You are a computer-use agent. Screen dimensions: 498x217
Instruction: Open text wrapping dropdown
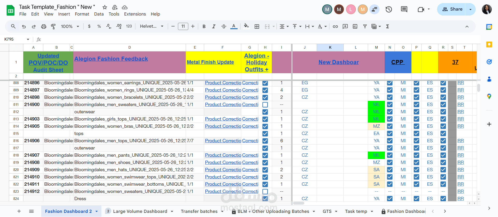(310, 26)
